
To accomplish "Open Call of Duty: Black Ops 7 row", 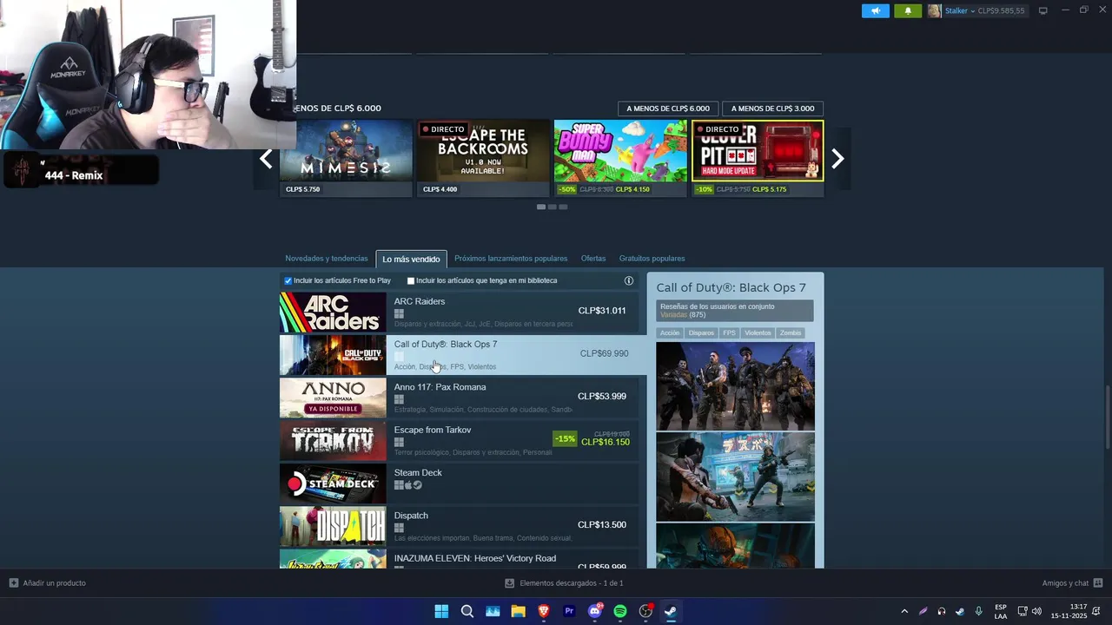I will [463, 355].
